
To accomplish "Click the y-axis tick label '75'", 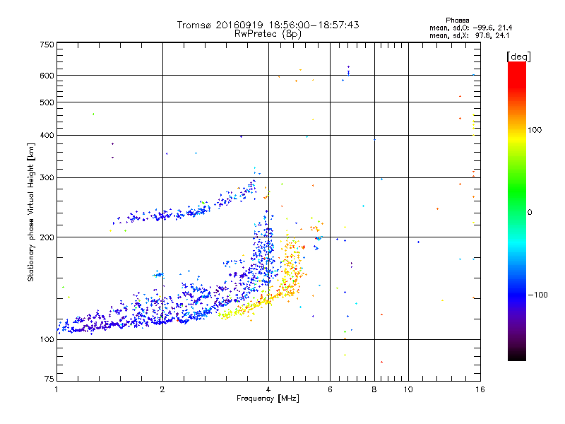I will [49, 379].
